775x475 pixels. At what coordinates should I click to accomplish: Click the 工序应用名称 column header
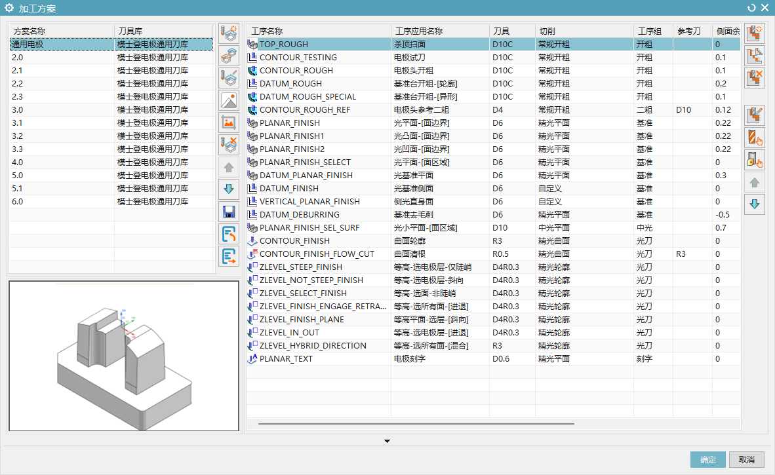[441, 31]
